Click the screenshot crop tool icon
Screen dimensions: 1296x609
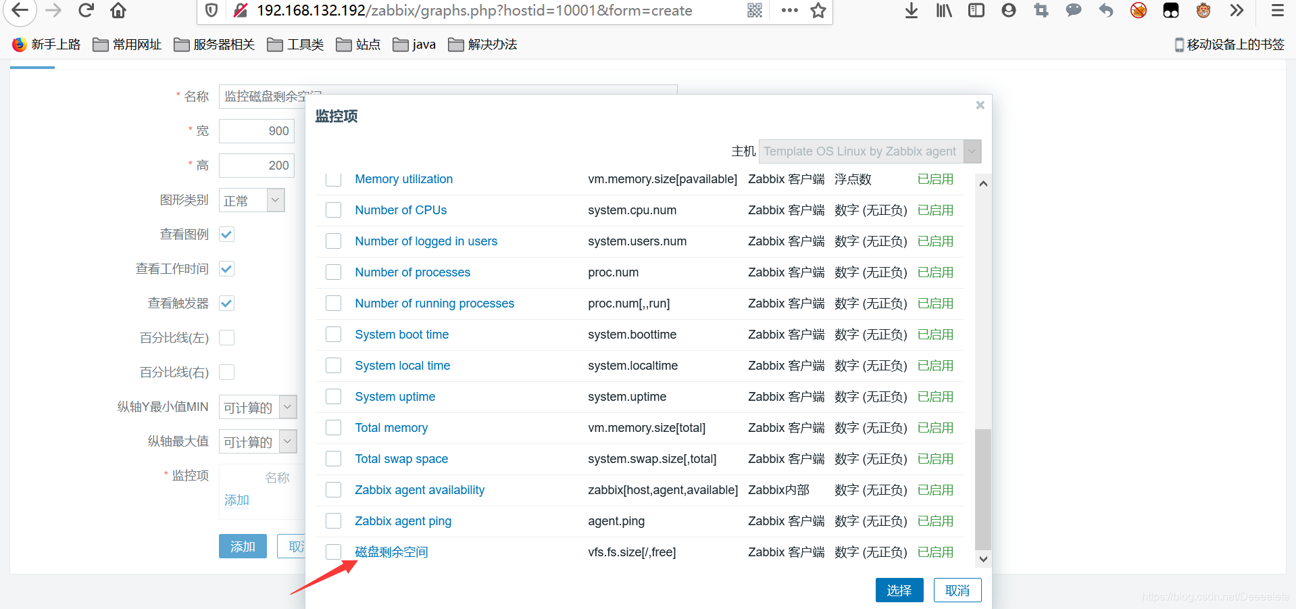(x=1041, y=10)
